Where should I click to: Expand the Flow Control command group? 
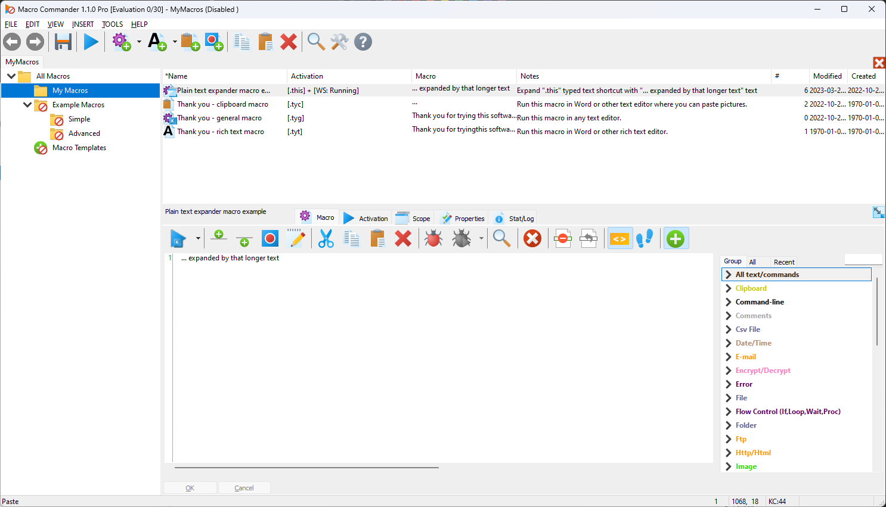point(729,412)
